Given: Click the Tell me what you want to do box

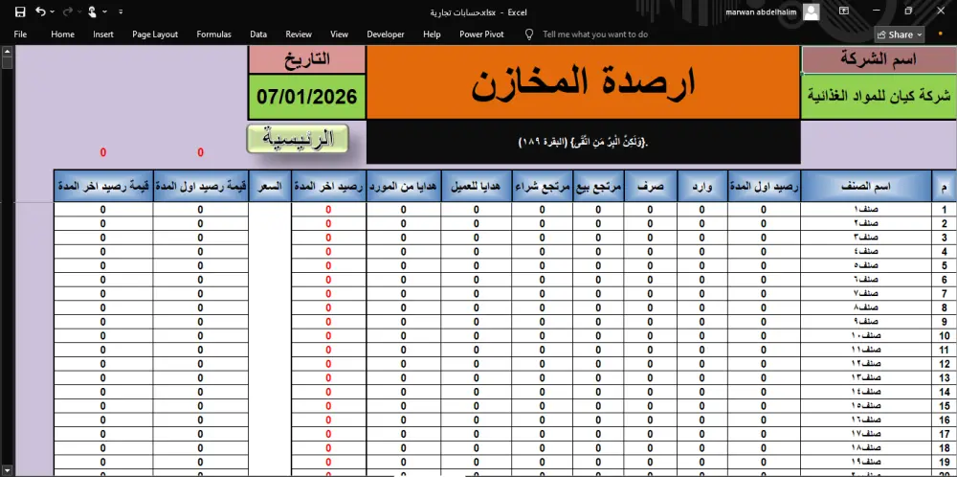Looking at the screenshot, I should click(x=595, y=34).
